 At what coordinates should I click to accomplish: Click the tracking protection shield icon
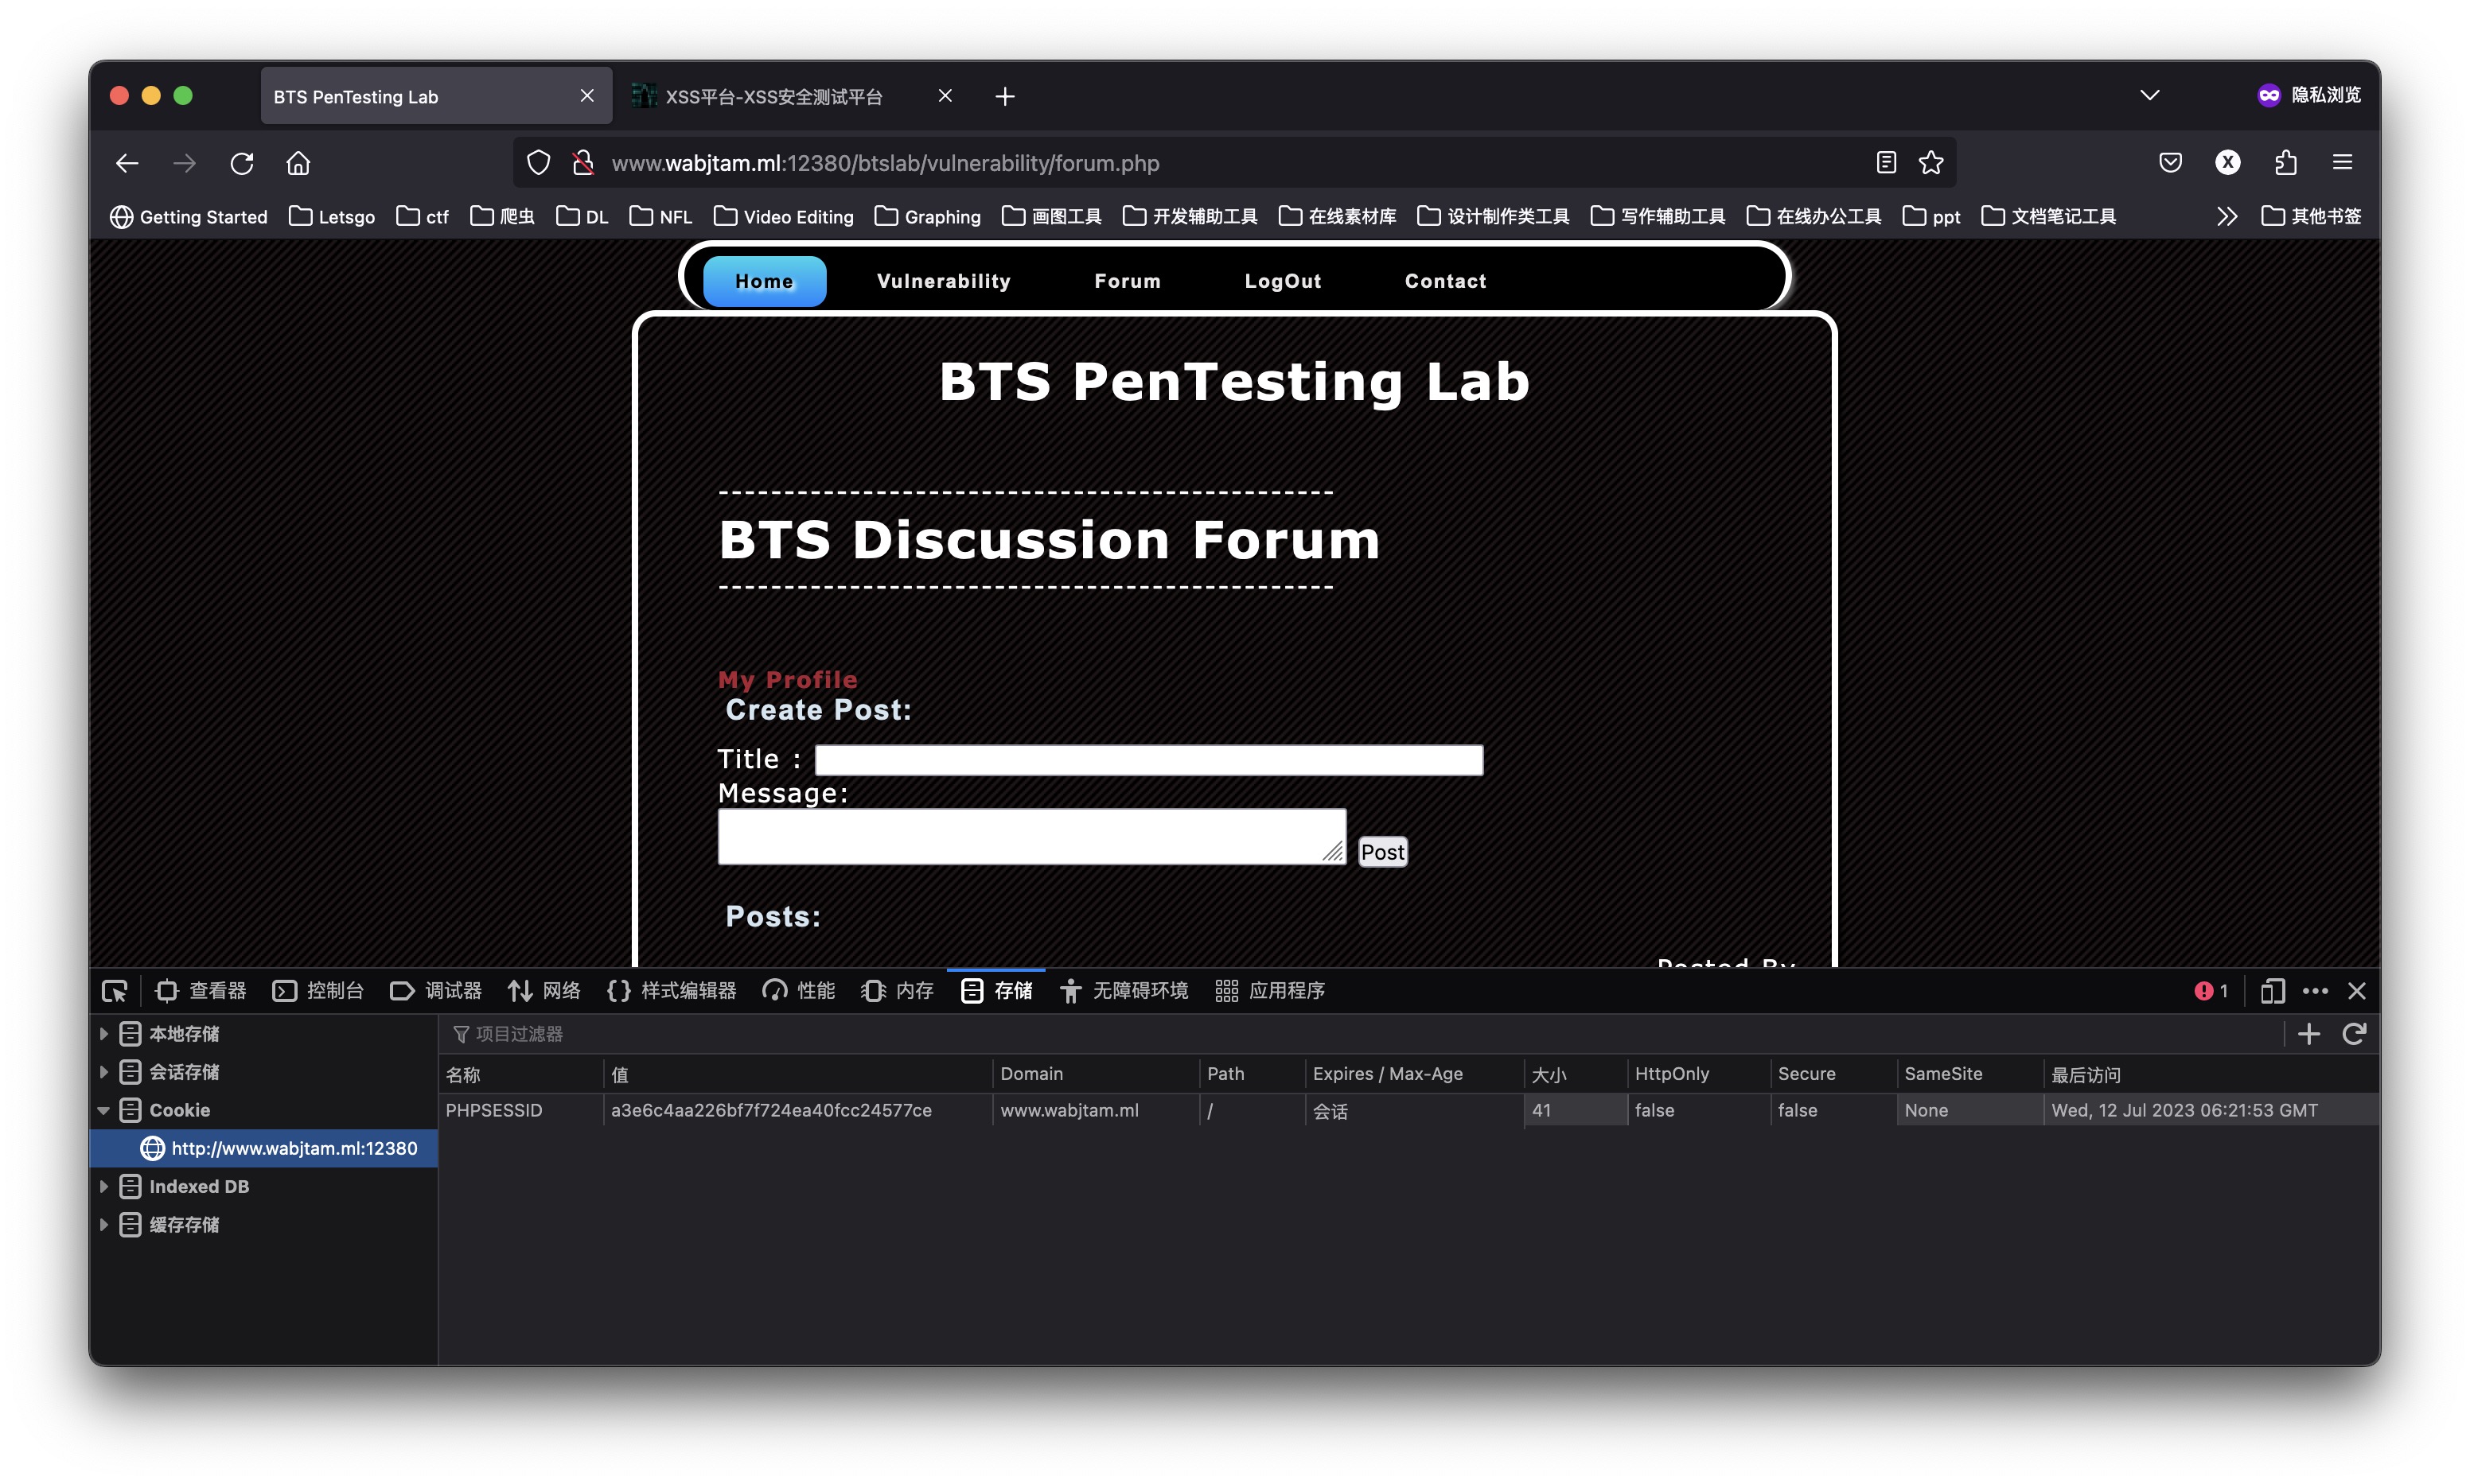click(538, 163)
